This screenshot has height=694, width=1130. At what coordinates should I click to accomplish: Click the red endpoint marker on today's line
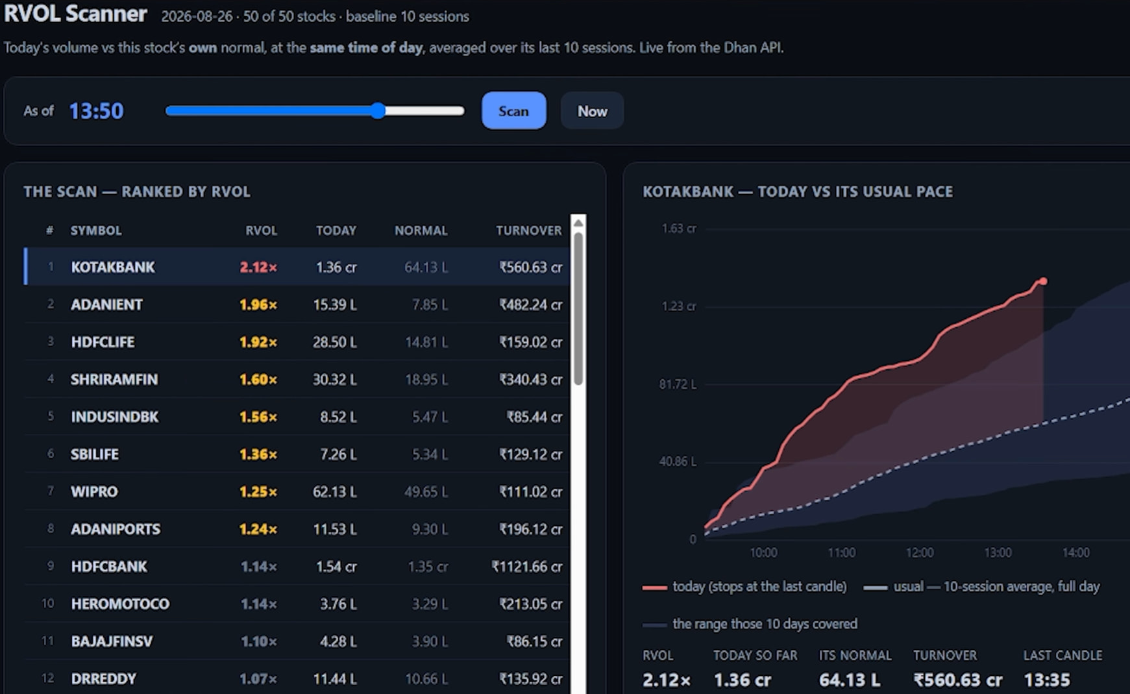pos(1043,281)
